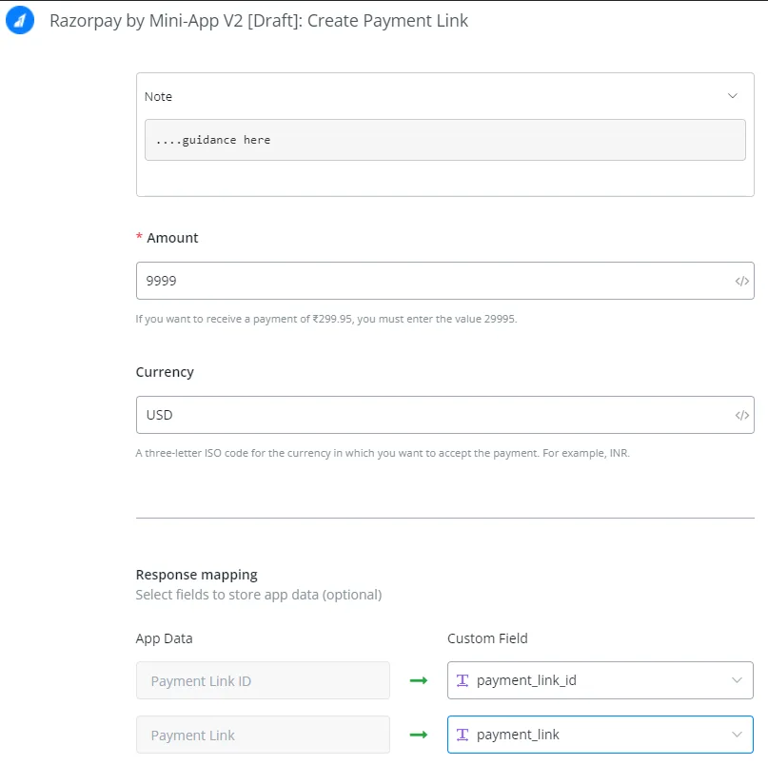Click the Note label text
This screenshot has width=768, height=765.
point(158,96)
